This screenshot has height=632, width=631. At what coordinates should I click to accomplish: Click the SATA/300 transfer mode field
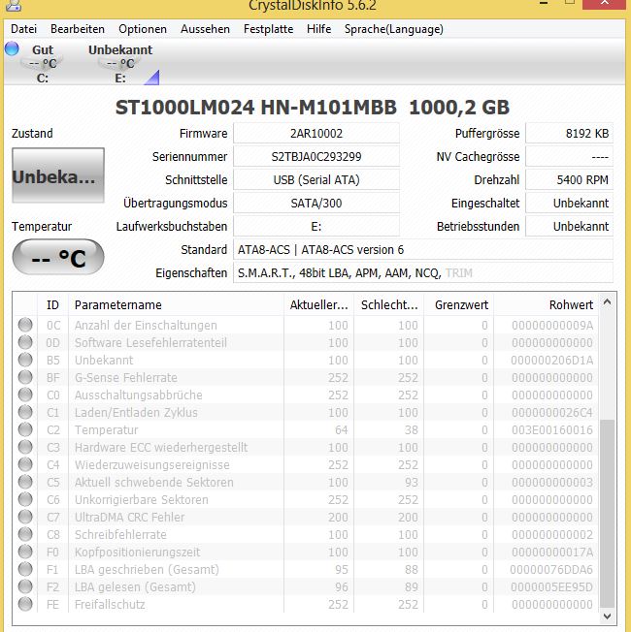[316, 204]
